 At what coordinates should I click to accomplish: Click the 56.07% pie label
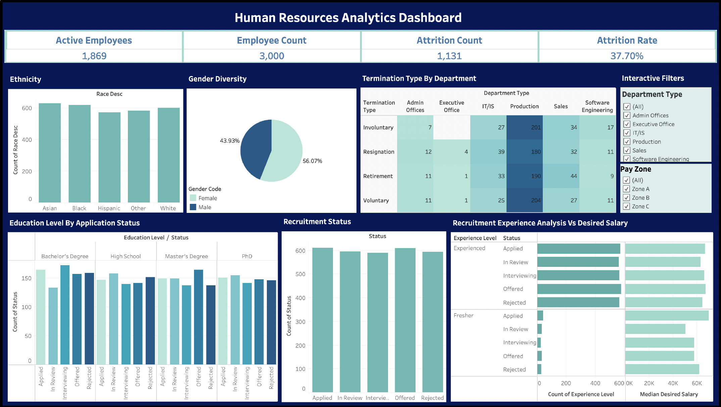point(313,161)
